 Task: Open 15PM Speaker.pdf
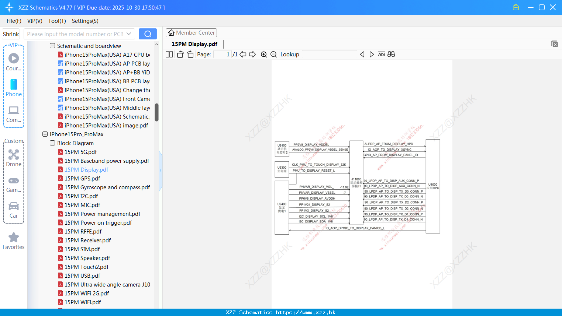coord(84,258)
